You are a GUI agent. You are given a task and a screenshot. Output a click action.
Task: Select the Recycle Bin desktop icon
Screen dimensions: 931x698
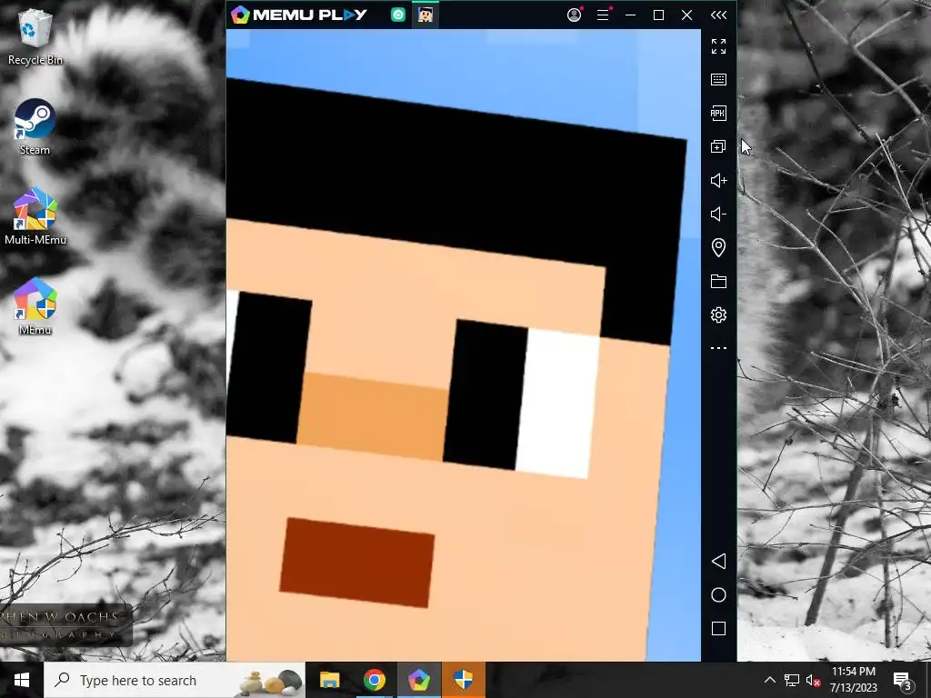pos(35,36)
